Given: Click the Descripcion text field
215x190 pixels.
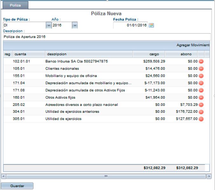Looking at the screenshot, I should coord(107,37).
